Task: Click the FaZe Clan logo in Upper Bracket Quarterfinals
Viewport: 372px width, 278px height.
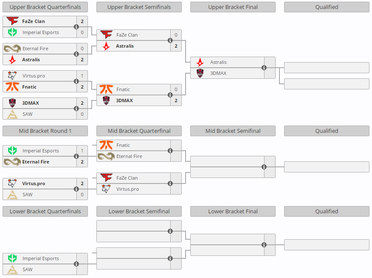Action: [x=12, y=21]
